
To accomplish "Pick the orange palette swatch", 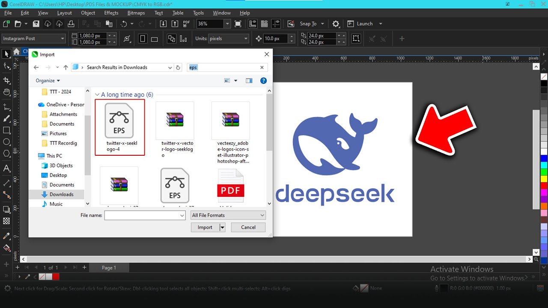I will pyautogui.click(x=544, y=206).
